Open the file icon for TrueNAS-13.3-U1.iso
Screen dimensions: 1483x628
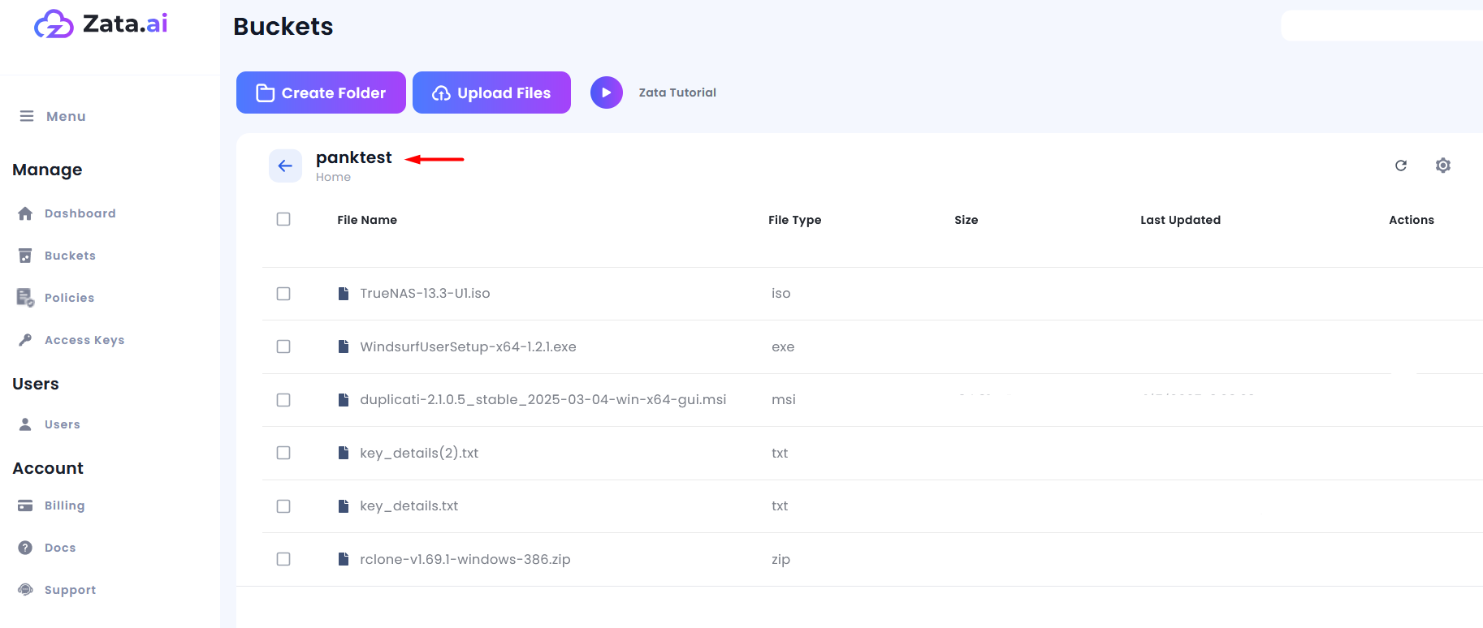344,294
